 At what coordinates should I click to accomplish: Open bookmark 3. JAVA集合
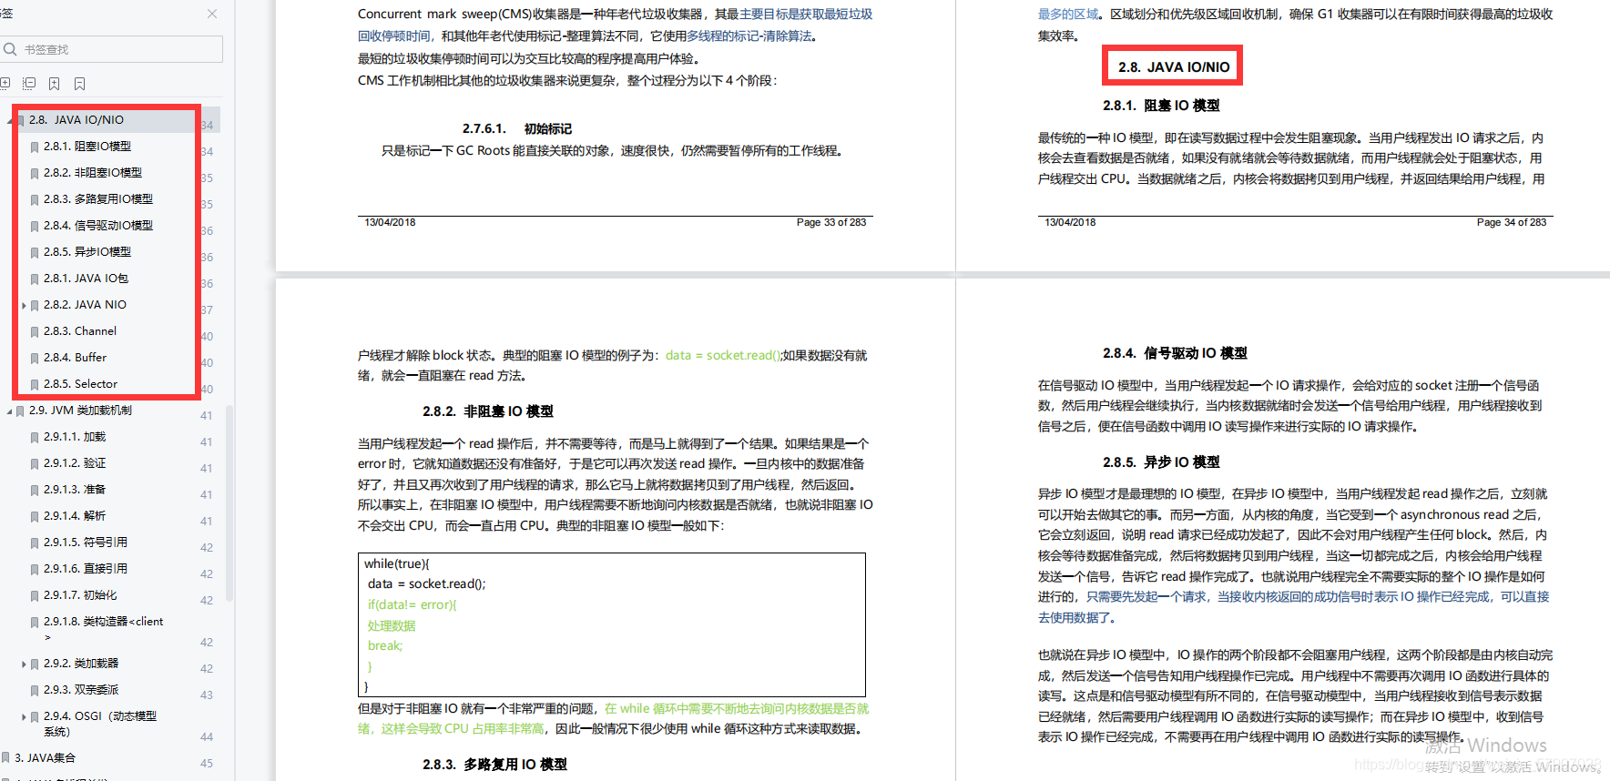click(45, 757)
